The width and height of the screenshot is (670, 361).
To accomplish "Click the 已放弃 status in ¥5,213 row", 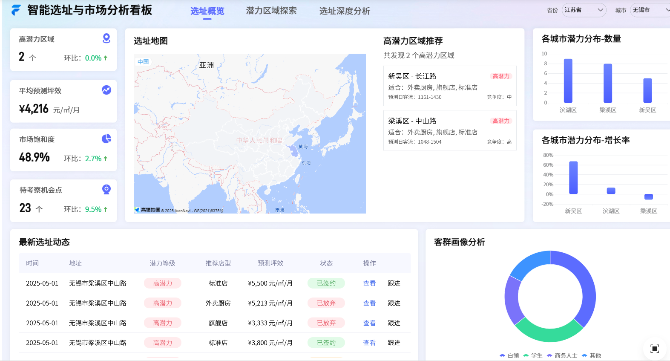I will coord(326,303).
